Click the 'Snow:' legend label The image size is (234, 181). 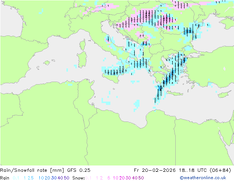[79, 178]
